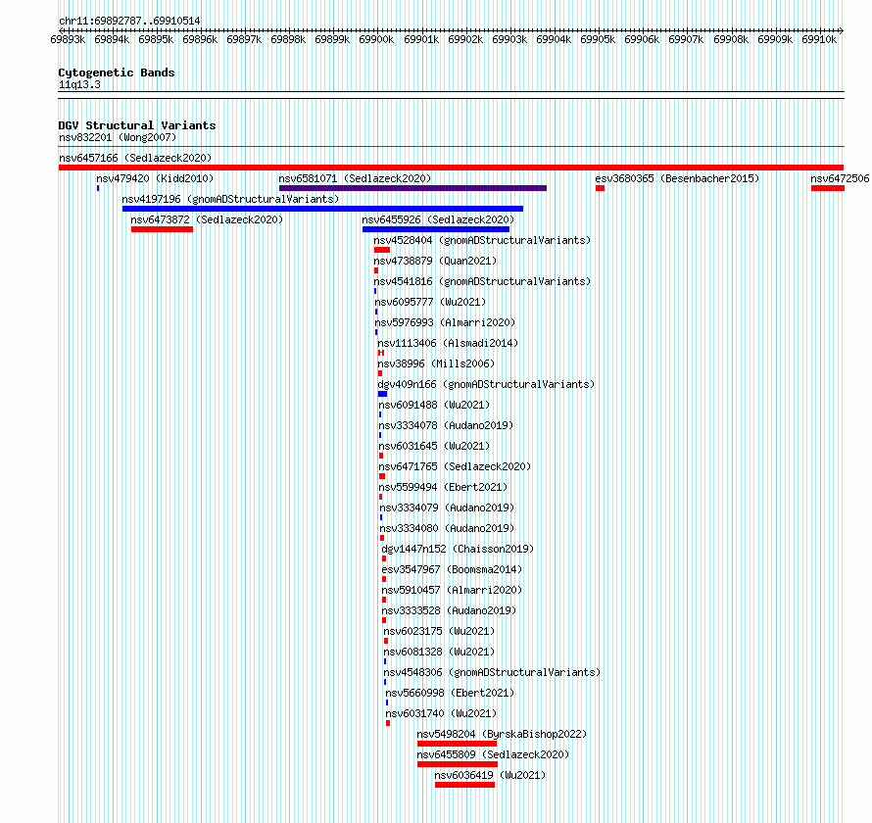Click the chr11:69892787..69910514 coordinate text
Screen dimensions: 872x823
pyautogui.click(x=129, y=22)
